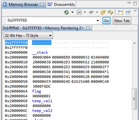Click memory value 00000300
The image size is (139, 120).
pos(100,77)
